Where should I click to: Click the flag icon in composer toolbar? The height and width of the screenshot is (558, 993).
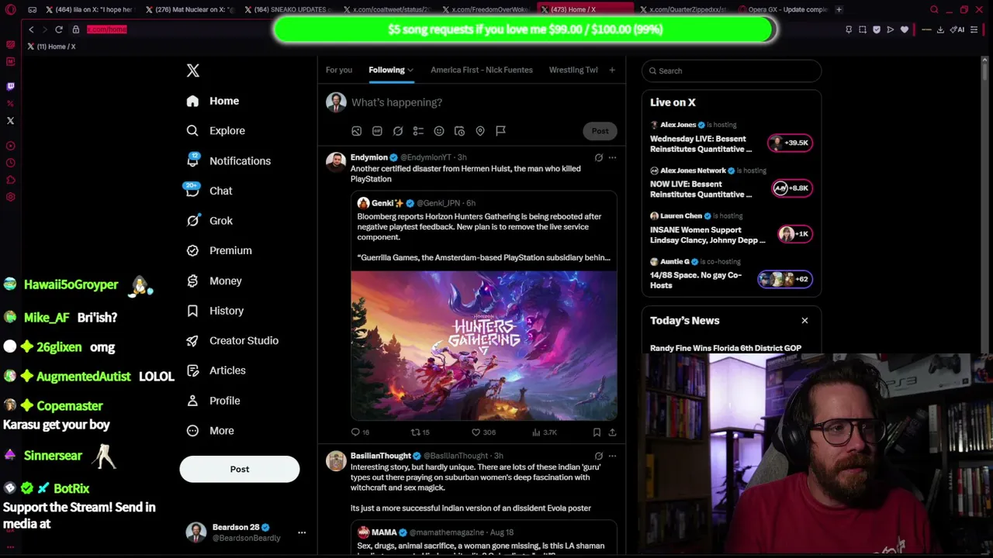coord(500,131)
